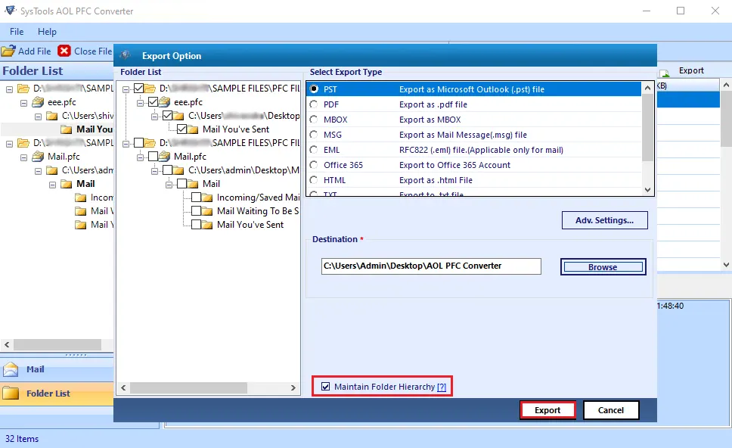Click the Destination path field
The height and width of the screenshot is (448, 732).
pyautogui.click(x=431, y=266)
